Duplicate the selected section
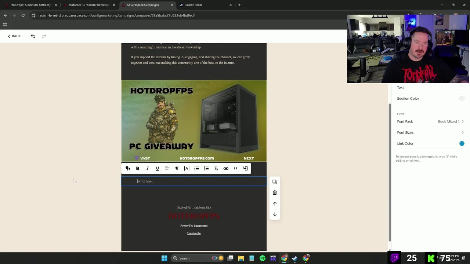Screen dimensions: 470x264 275,182
